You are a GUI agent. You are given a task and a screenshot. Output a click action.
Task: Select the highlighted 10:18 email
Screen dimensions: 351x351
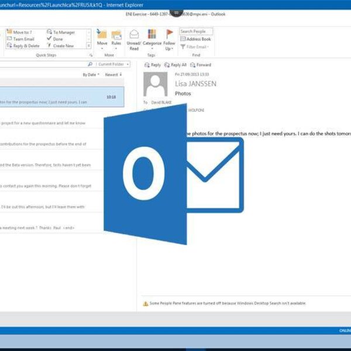click(62, 97)
